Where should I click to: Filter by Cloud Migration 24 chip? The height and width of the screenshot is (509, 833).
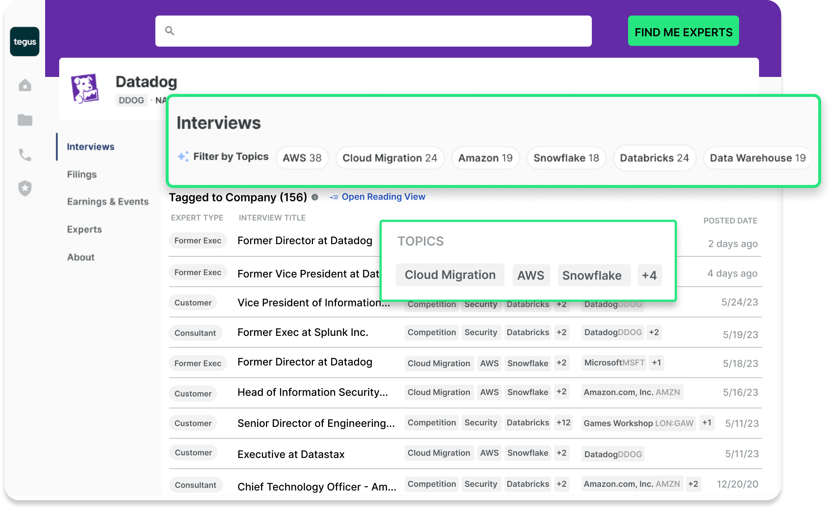390,158
